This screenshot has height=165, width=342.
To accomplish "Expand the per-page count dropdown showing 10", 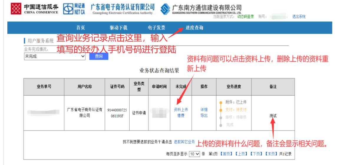I will tap(194, 154).
